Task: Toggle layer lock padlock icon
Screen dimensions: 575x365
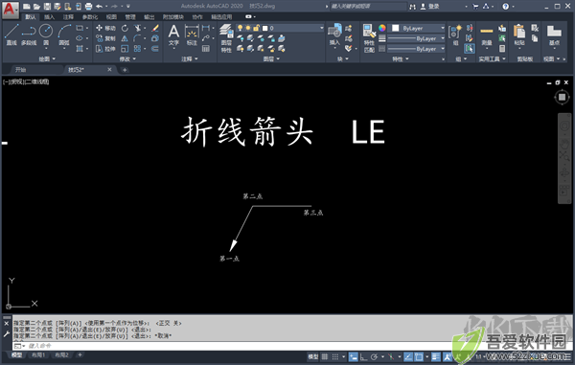Action: [x=256, y=28]
